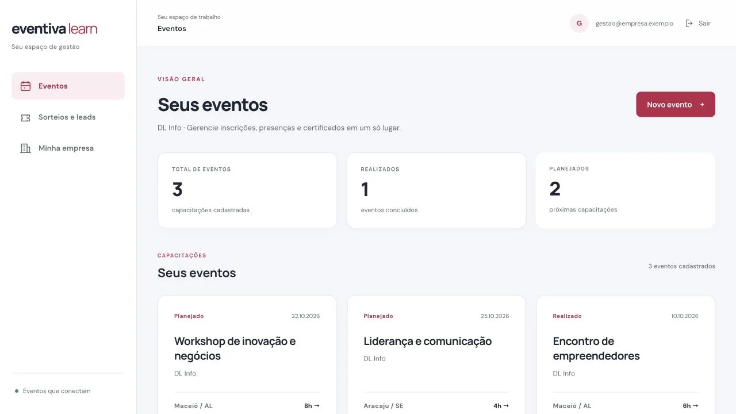
Task: Click the Eventos title in the top header
Action: click(x=172, y=29)
